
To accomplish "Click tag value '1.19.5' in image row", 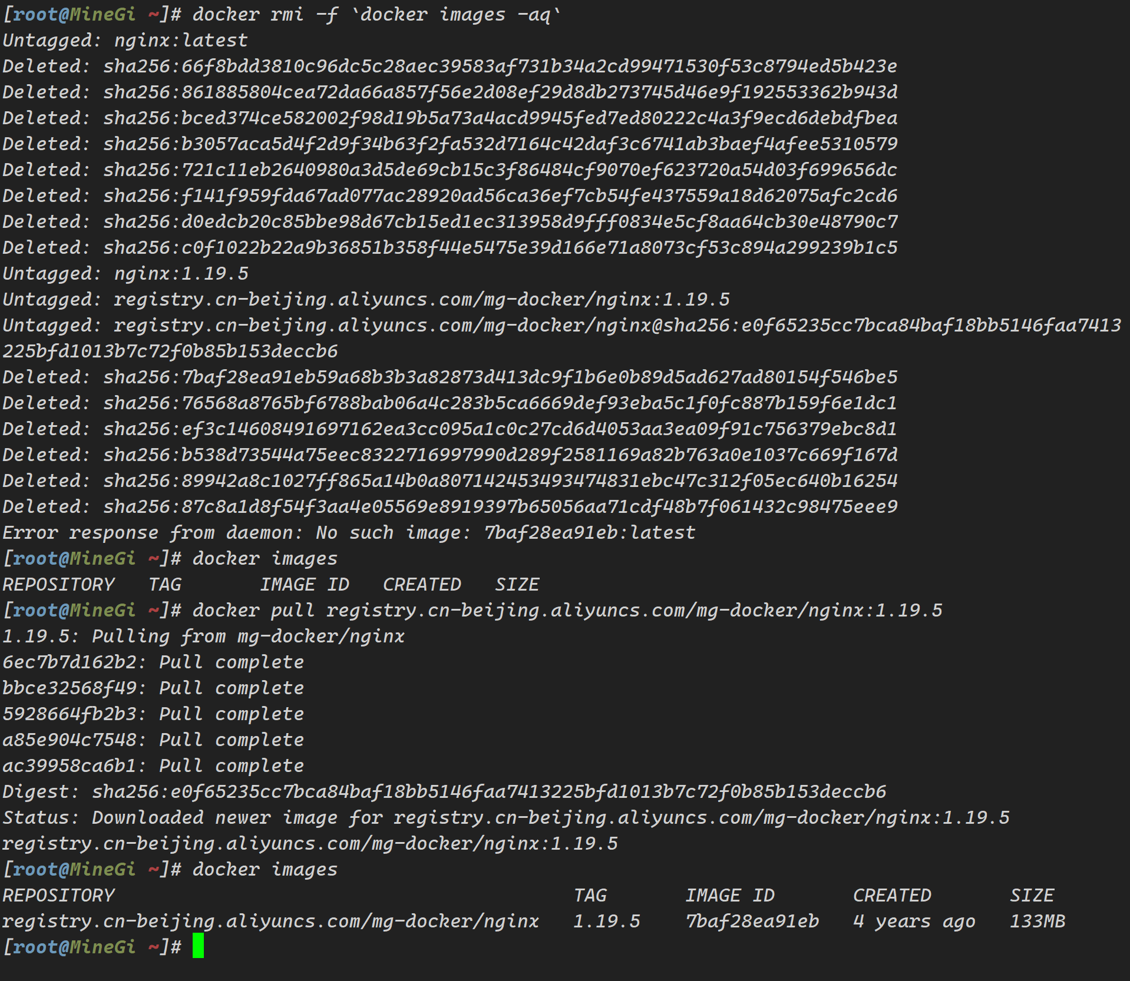I will (x=607, y=921).
